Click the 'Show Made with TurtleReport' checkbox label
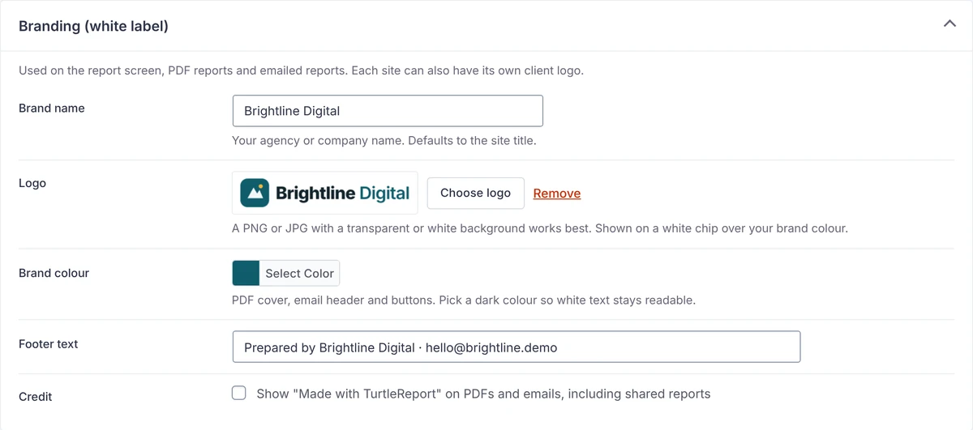The width and height of the screenshot is (973, 430). [x=483, y=394]
